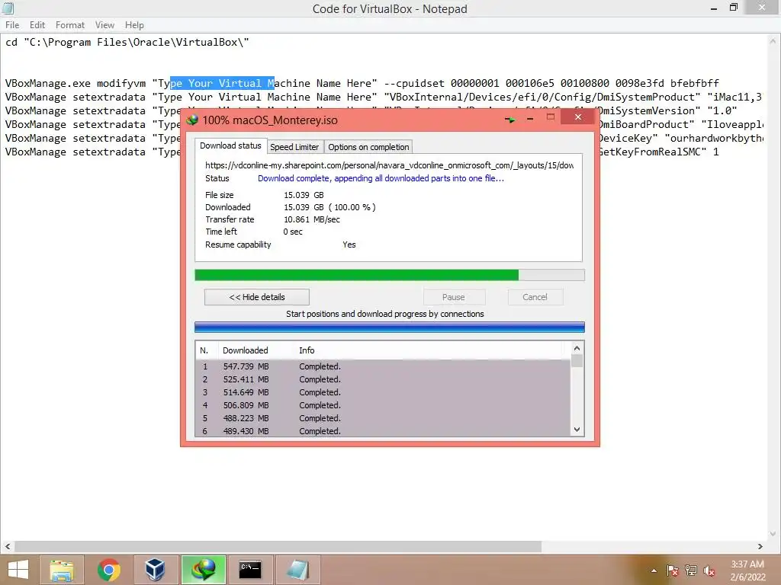Show hidden tray icons arrow
Image resolution: width=781 pixels, height=585 pixels.
(x=654, y=571)
